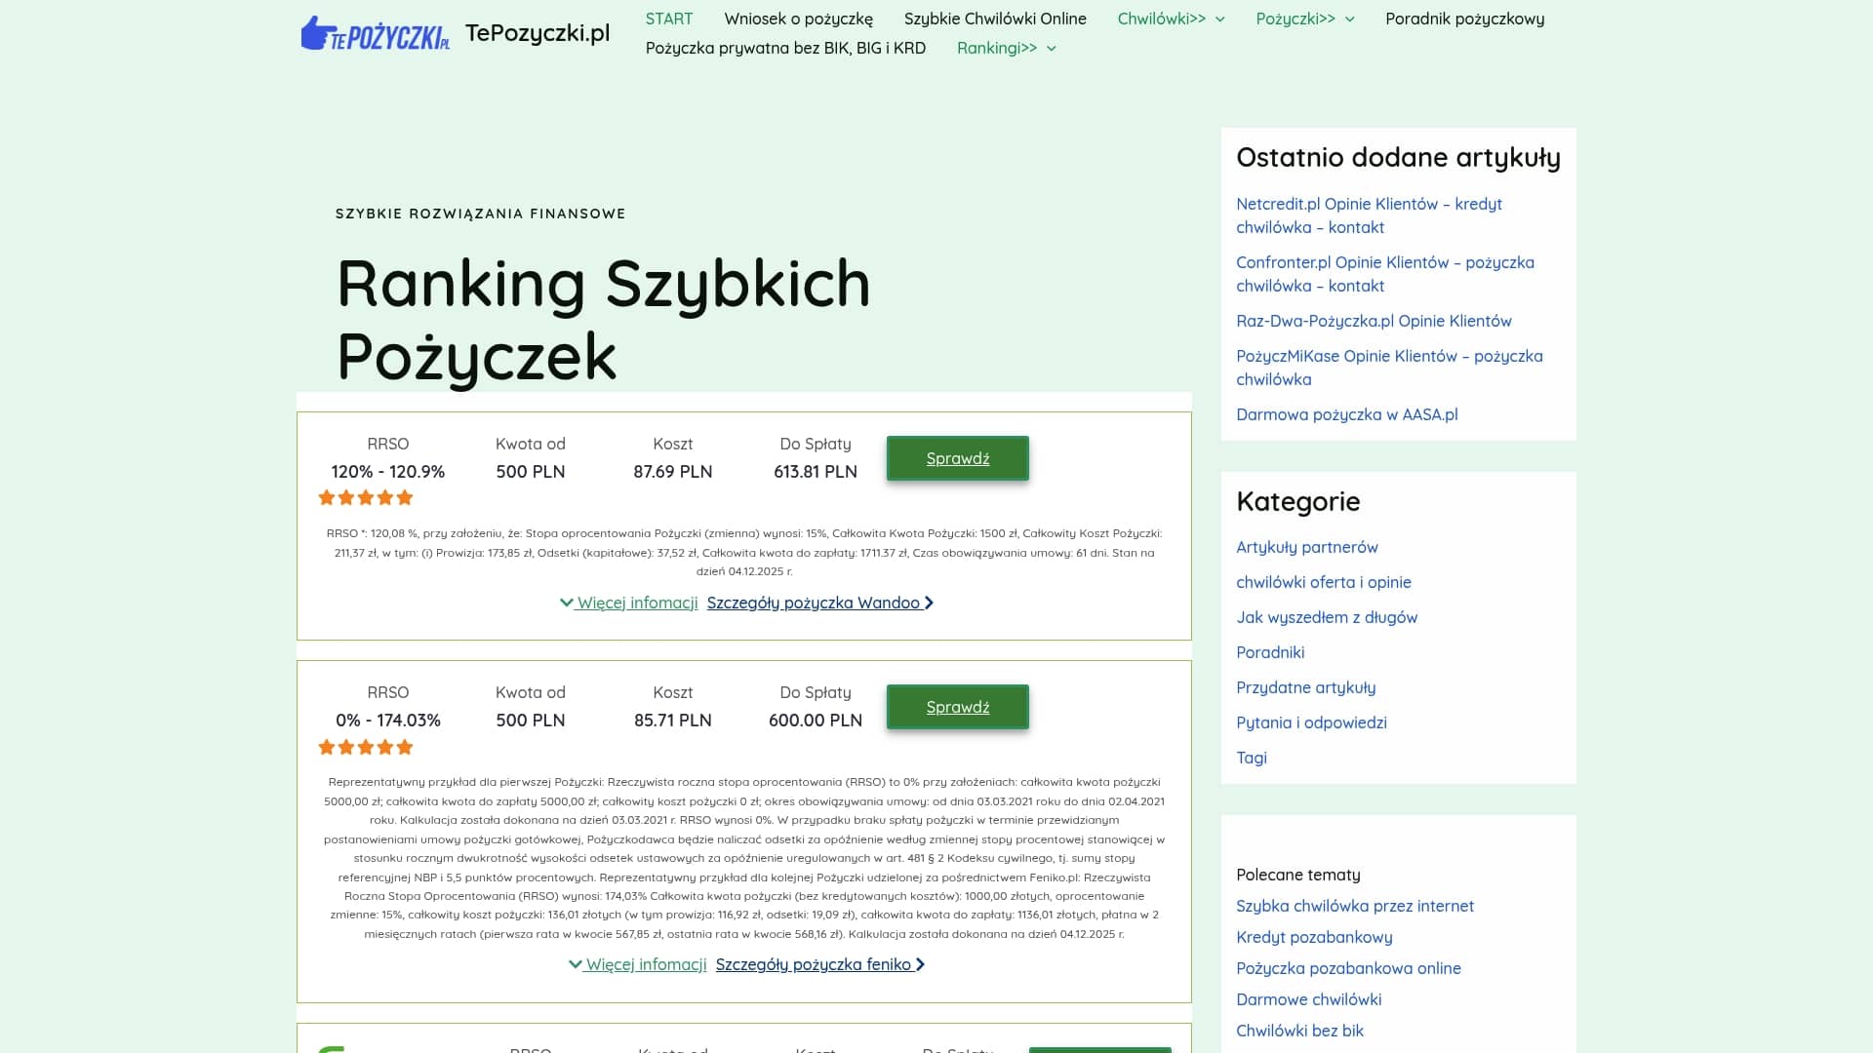Open the Pożyczki>> menu item

coord(1295,19)
